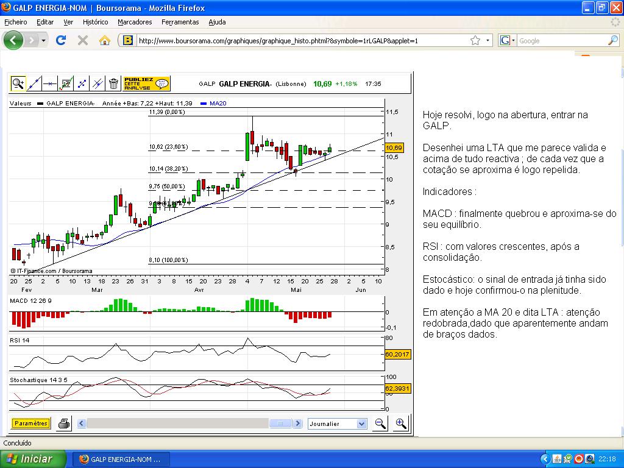Select the horizontal line tool
The height and width of the screenshot is (468, 624).
[x=50, y=83]
